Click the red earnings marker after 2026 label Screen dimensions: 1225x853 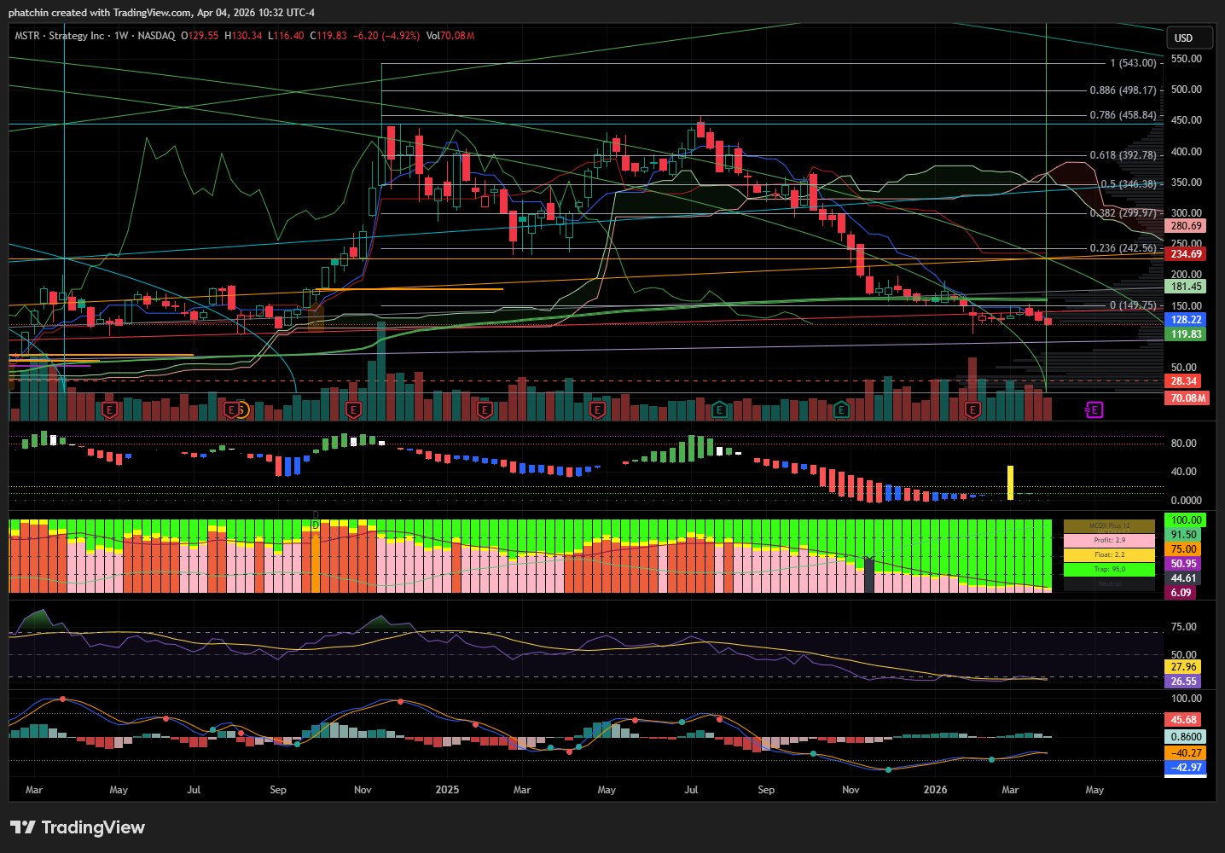[x=972, y=410]
